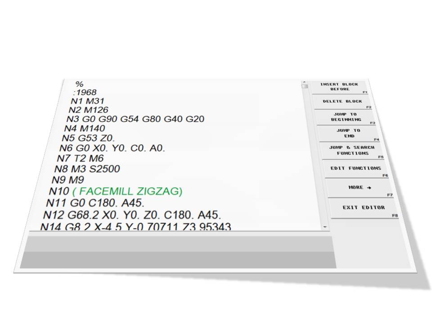Select line N5 G53 Z0.
Screen dimensions: 432x324
pos(88,138)
